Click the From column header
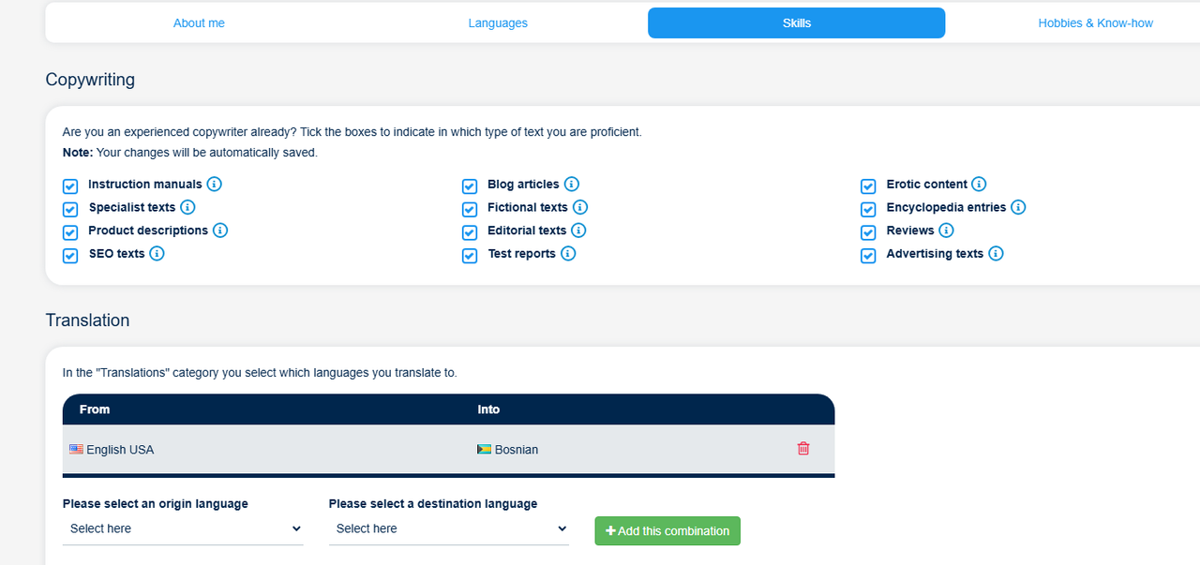 coord(95,409)
